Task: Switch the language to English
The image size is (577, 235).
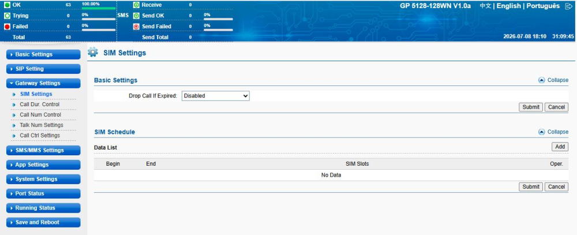Action: tap(509, 6)
